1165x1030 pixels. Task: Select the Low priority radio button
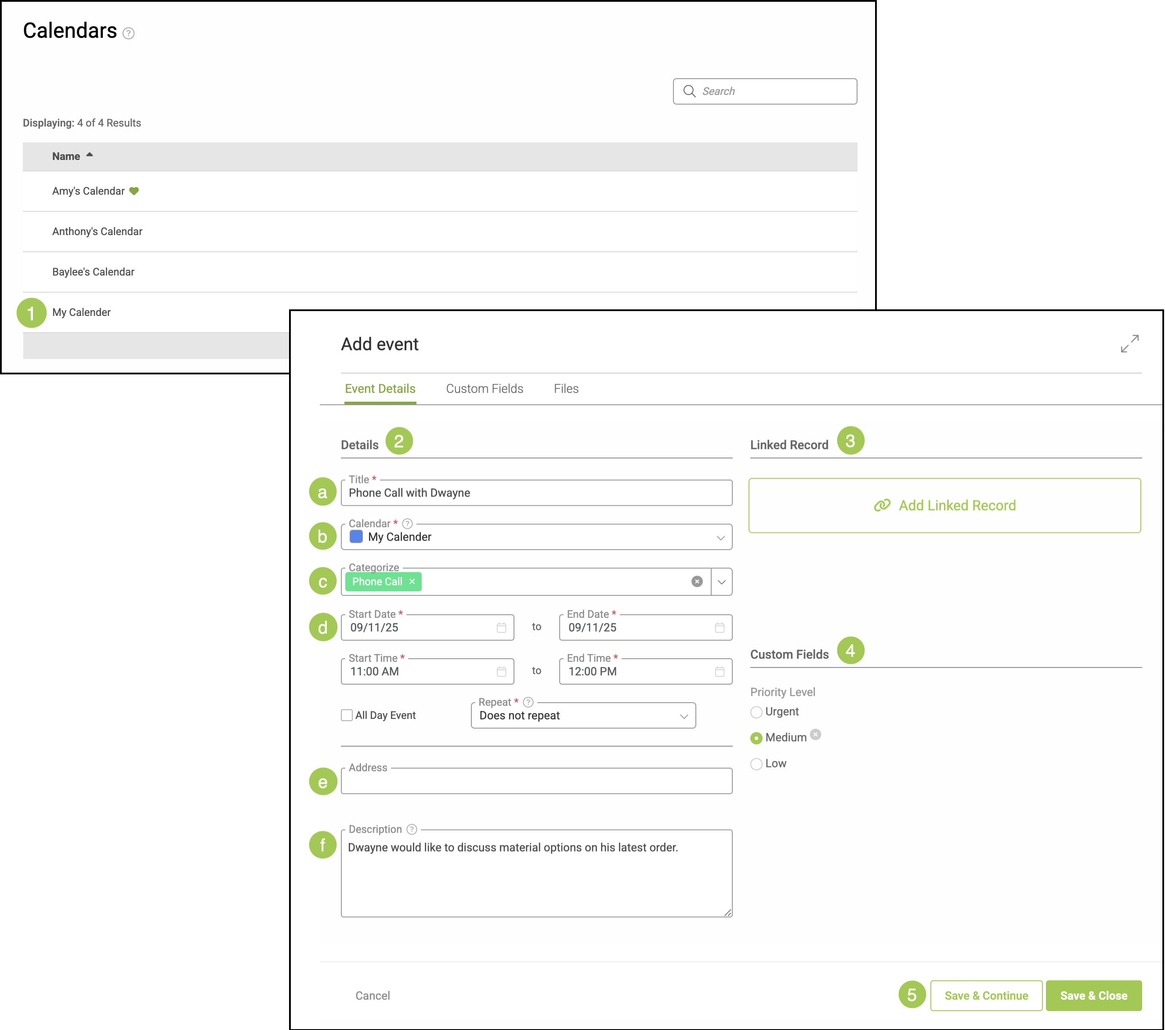pyautogui.click(x=756, y=764)
